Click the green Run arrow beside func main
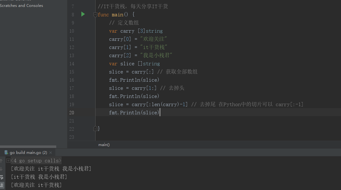 click(x=83, y=14)
